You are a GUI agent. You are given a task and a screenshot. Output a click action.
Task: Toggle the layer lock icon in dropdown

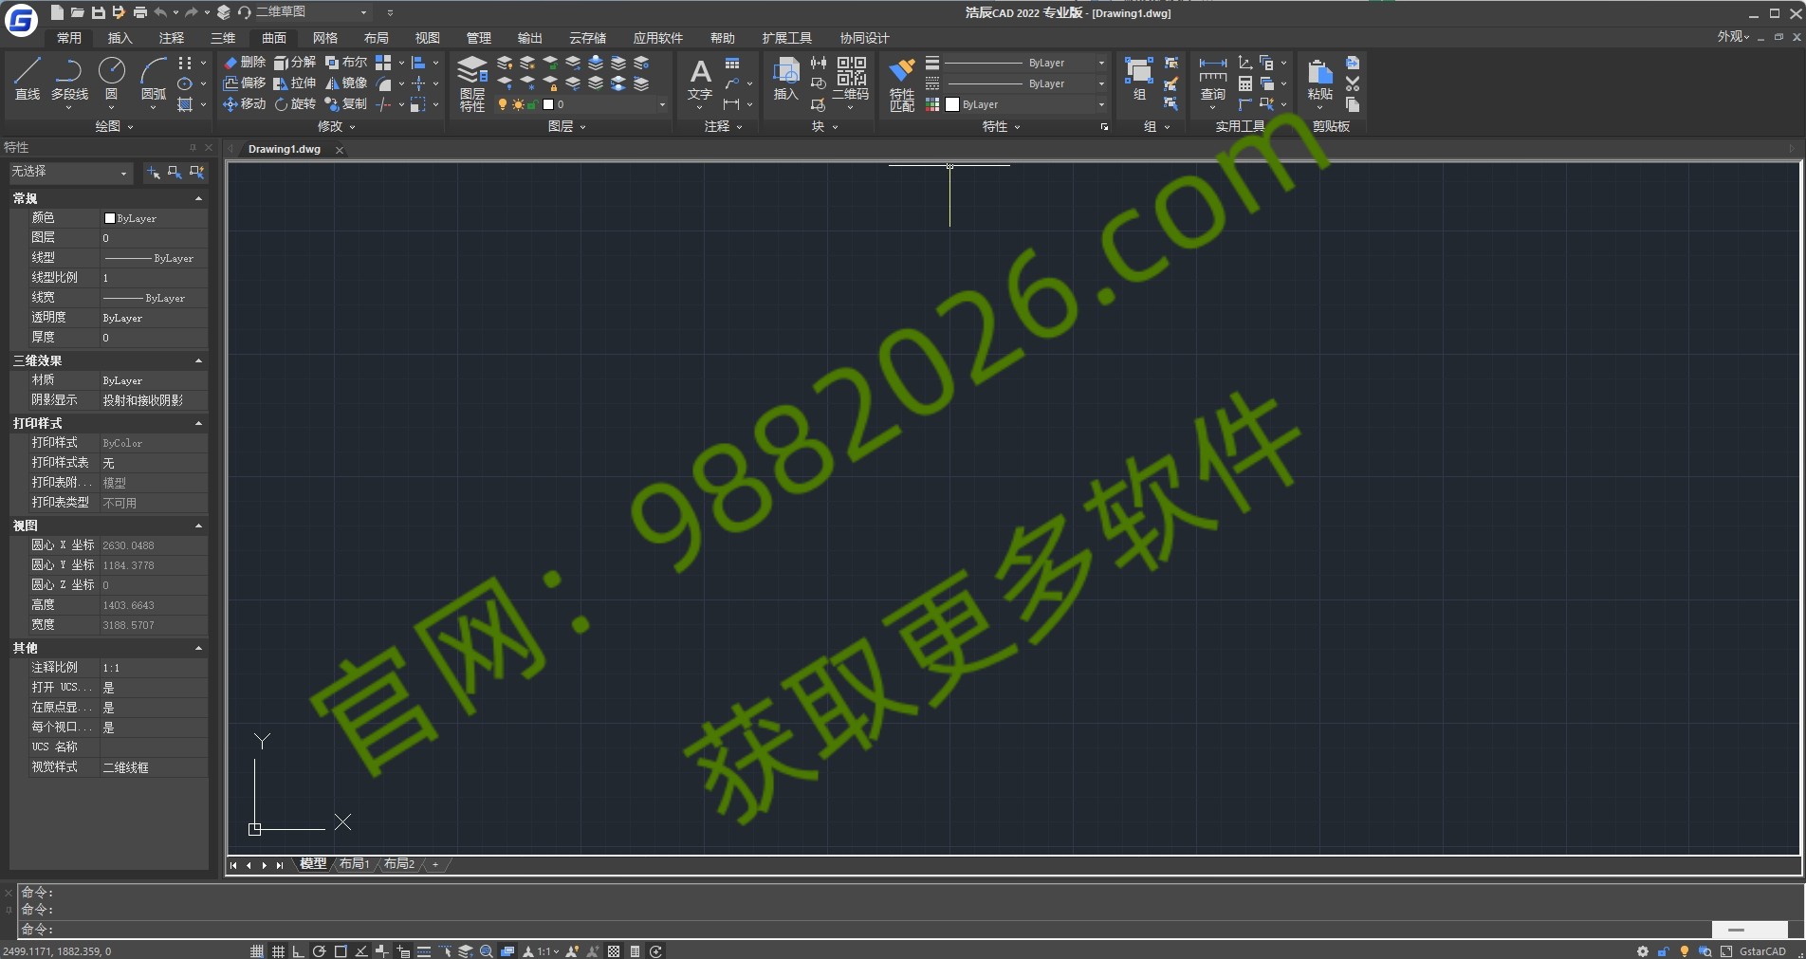pyautogui.click(x=532, y=104)
